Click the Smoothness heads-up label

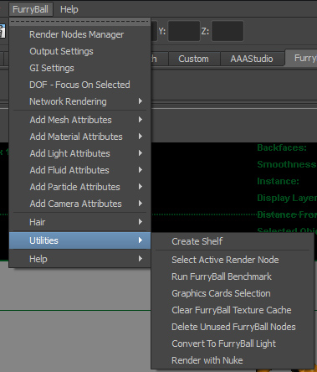tap(287, 164)
